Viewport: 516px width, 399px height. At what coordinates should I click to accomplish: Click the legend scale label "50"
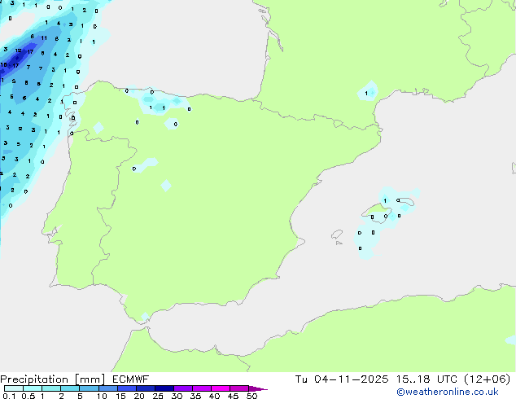pos(251,396)
